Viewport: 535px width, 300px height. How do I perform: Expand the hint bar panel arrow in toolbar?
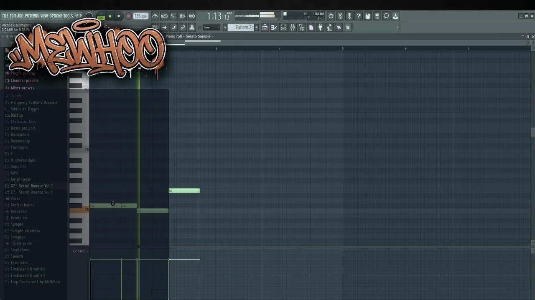pyautogui.click(x=397, y=27)
